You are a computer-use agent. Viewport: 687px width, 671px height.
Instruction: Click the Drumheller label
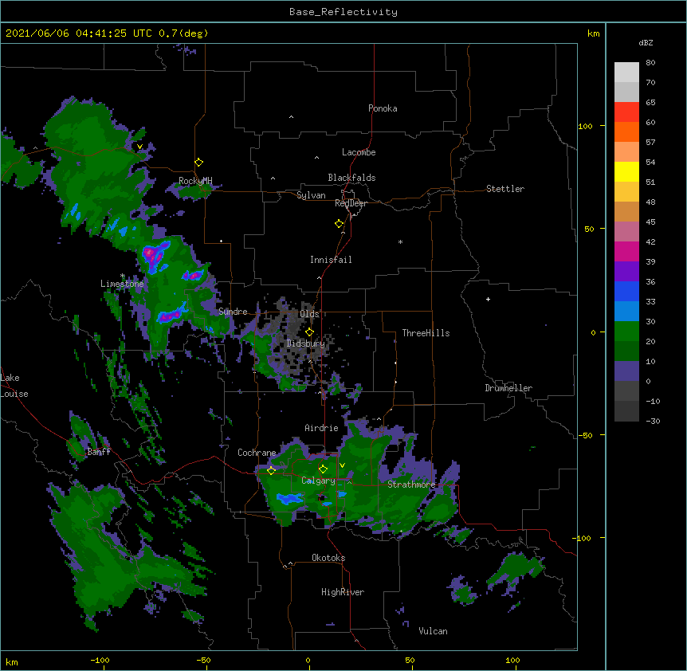[508, 388]
